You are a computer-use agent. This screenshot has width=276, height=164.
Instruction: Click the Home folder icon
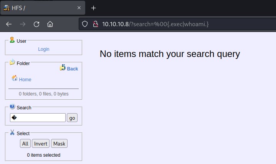click(x=15, y=78)
